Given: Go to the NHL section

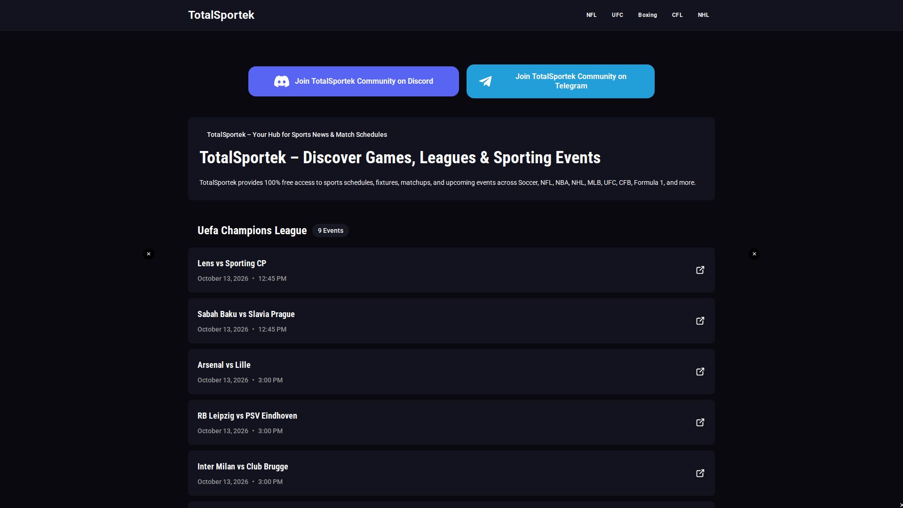Looking at the screenshot, I should (x=704, y=15).
